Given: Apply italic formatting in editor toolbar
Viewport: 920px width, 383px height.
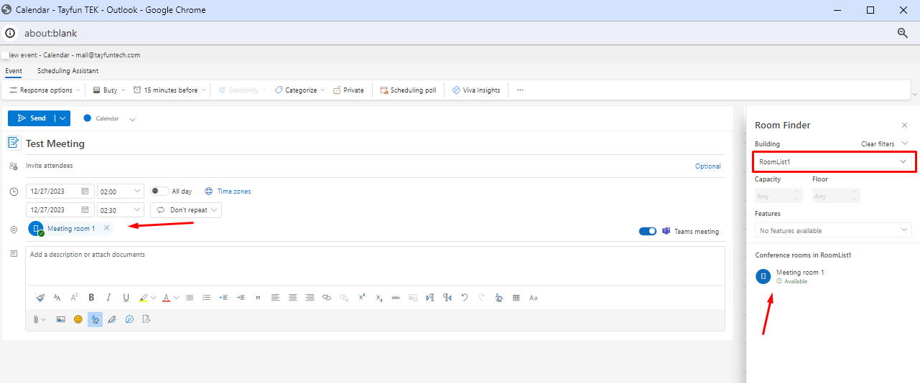Looking at the screenshot, I should click(x=108, y=298).
